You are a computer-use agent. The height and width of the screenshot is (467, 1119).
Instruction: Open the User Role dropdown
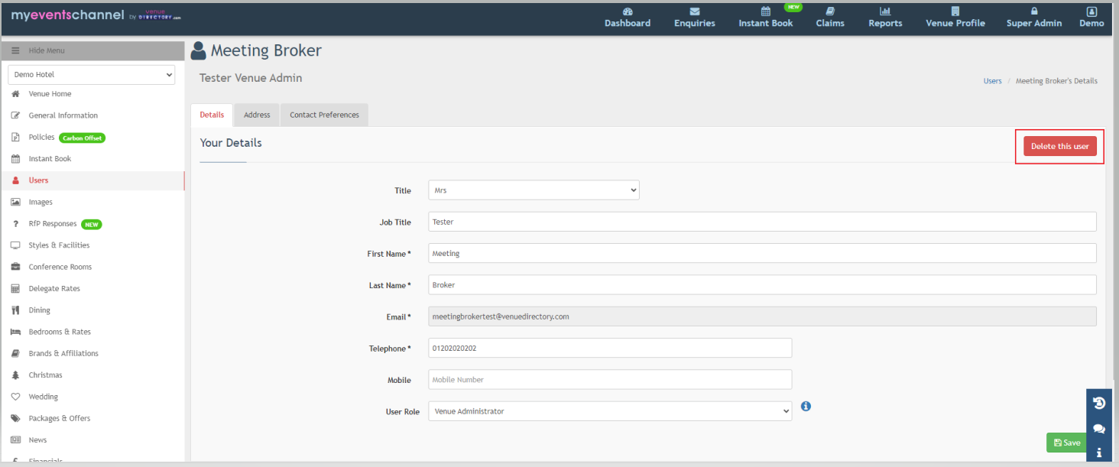[610, 411]
